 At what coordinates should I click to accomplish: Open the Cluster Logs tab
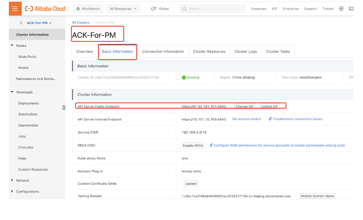point(246,52)
